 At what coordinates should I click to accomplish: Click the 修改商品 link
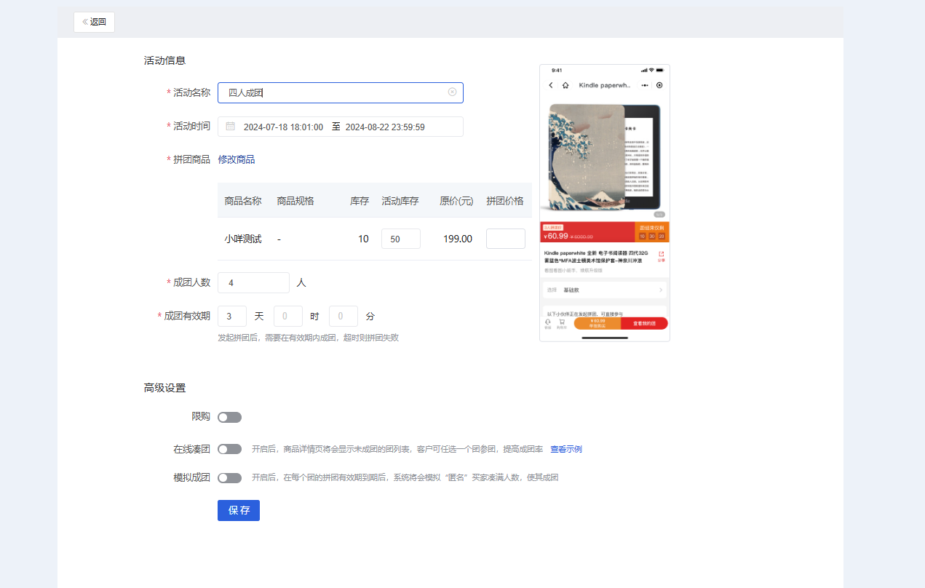click(x=237, y=159)
